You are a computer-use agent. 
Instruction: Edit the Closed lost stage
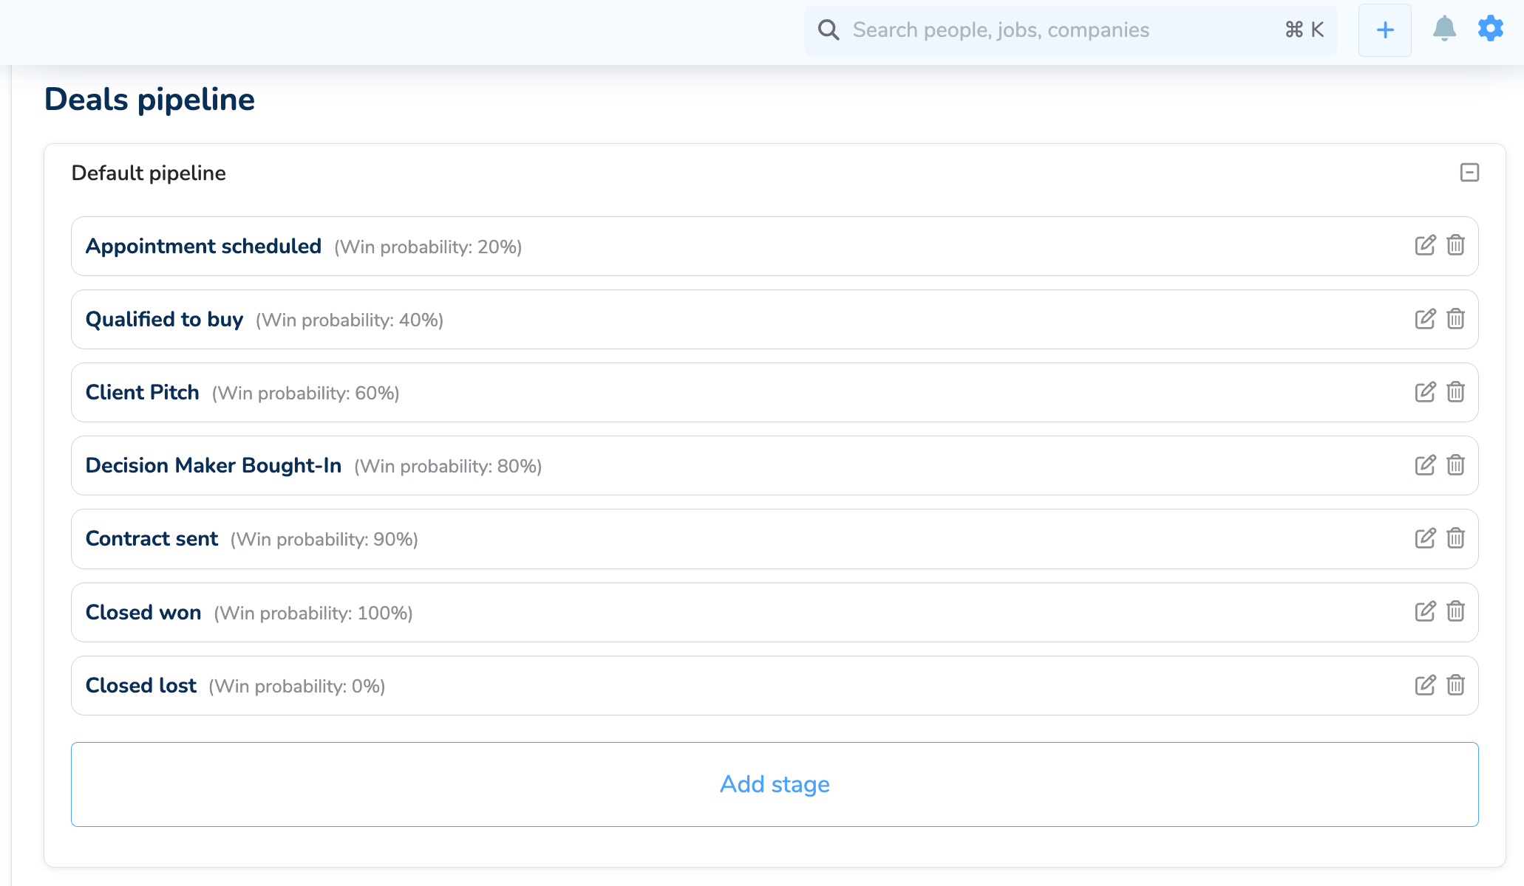coord(1425,685)
